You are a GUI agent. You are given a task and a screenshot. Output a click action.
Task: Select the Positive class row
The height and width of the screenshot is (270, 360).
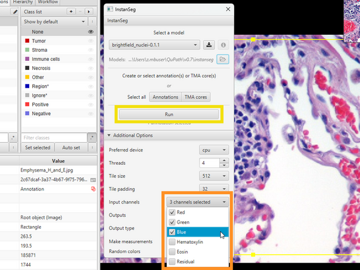point(58,105)
